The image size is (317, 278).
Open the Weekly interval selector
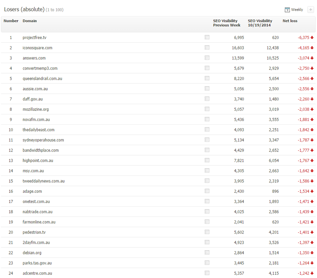[297, 10]
